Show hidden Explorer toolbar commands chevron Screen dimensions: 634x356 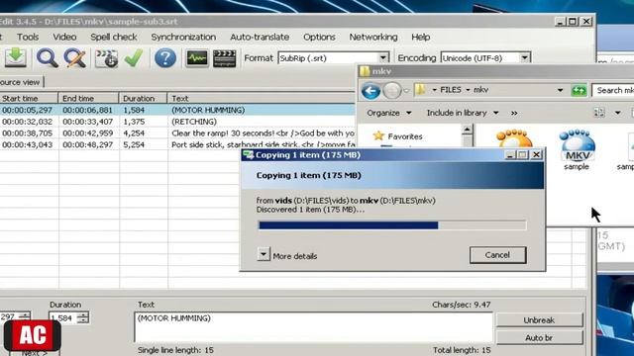click(514, 113)
